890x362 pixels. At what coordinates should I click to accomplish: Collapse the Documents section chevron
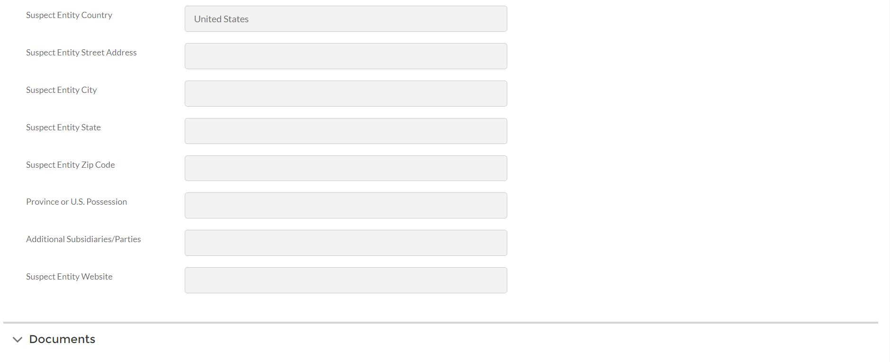pos(18,339)
